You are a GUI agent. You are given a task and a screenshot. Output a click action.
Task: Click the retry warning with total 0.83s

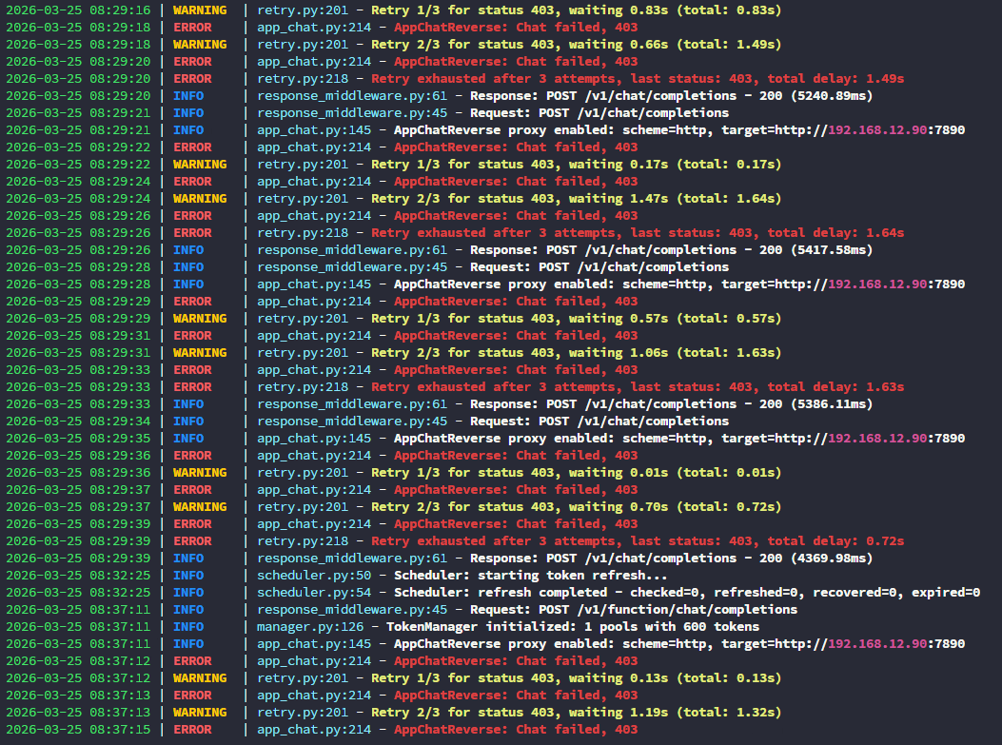(x=576, y=10)
